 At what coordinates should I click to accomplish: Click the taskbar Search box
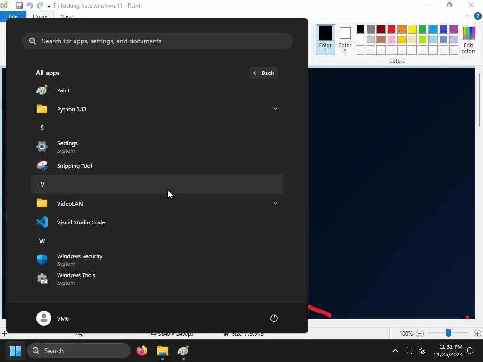point(79,351)
